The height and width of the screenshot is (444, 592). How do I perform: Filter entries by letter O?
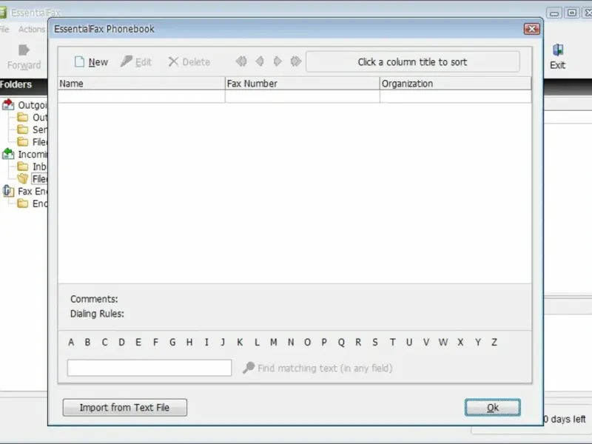click(307, 342)
